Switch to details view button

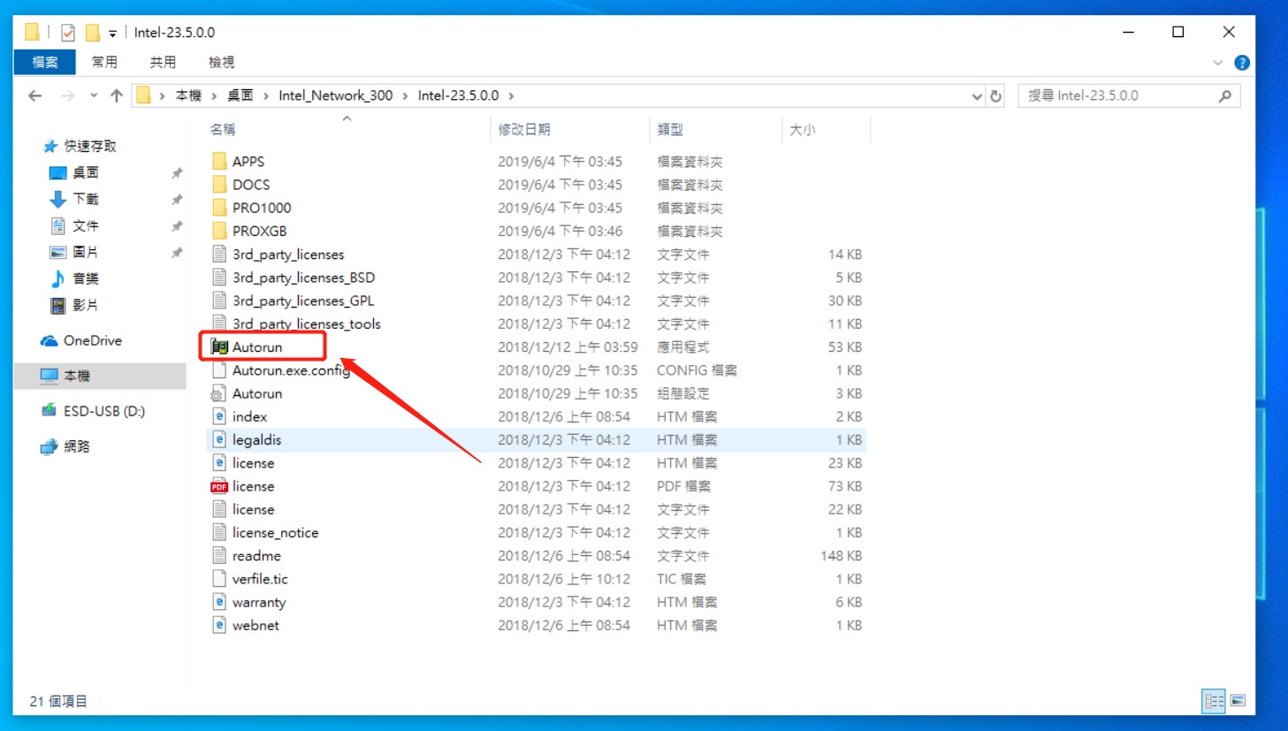pos(1214,701)
